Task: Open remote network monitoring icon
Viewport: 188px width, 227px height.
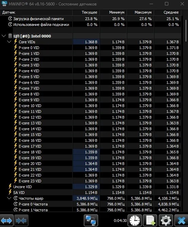Action: pos(91,221)
